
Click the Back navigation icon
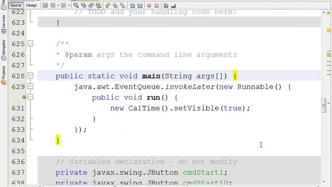53,6
